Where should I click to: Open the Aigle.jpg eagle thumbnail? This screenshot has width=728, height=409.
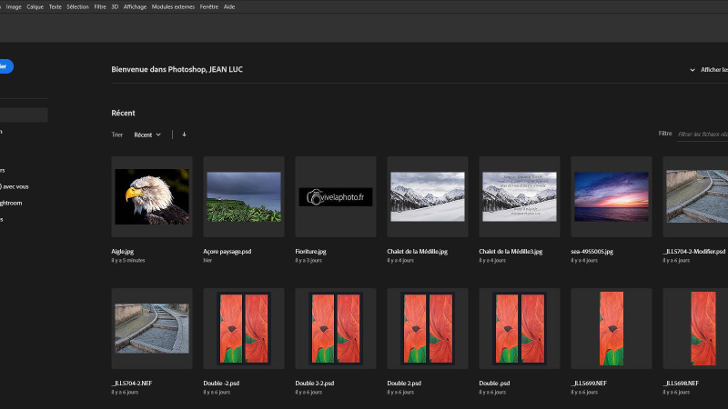coord(152,196)
